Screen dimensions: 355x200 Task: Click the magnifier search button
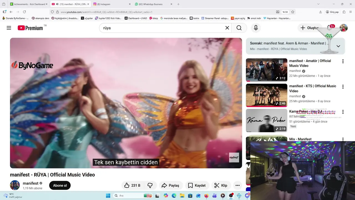pos(239,28)
